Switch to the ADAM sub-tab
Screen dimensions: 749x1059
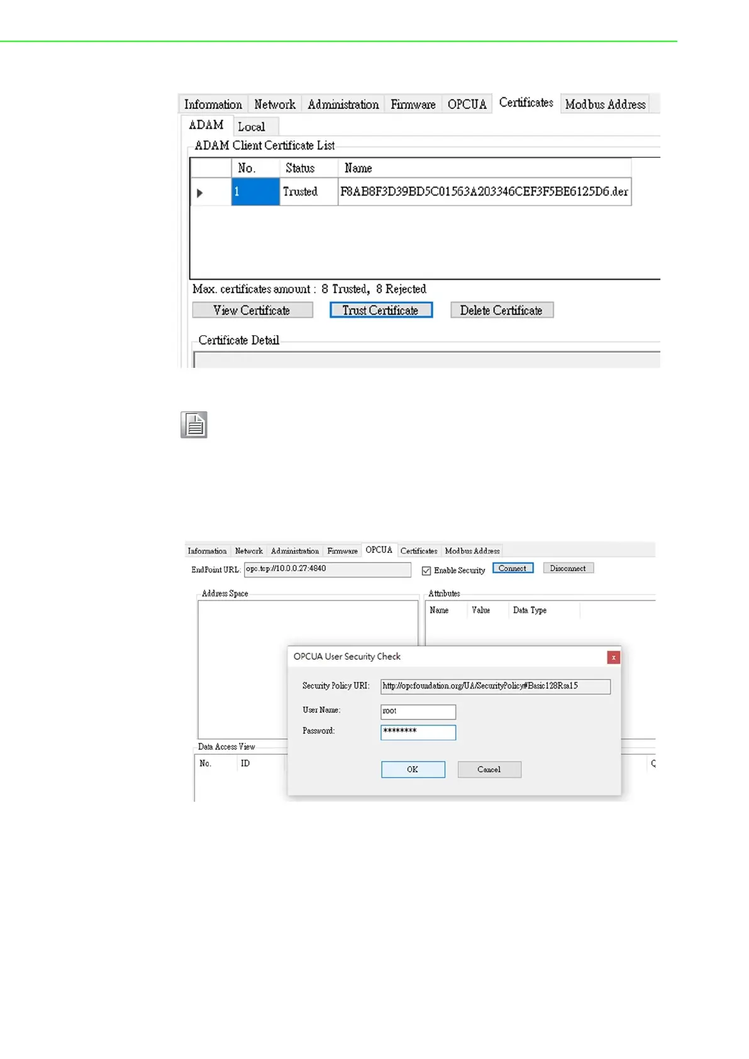click(206, 125)
